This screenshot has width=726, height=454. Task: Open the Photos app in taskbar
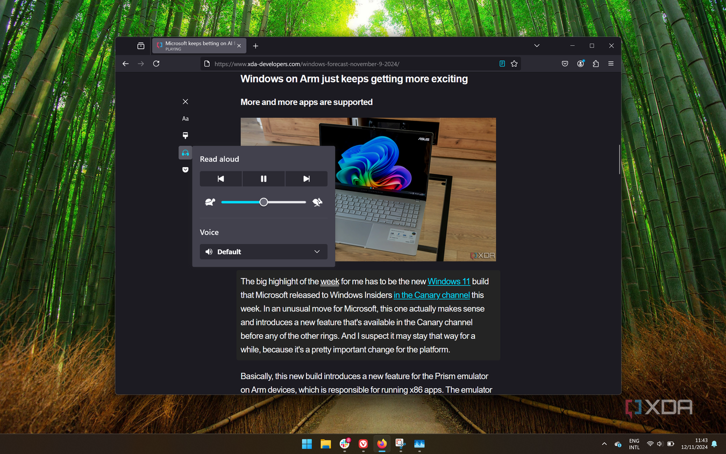(x=419, y=444)
